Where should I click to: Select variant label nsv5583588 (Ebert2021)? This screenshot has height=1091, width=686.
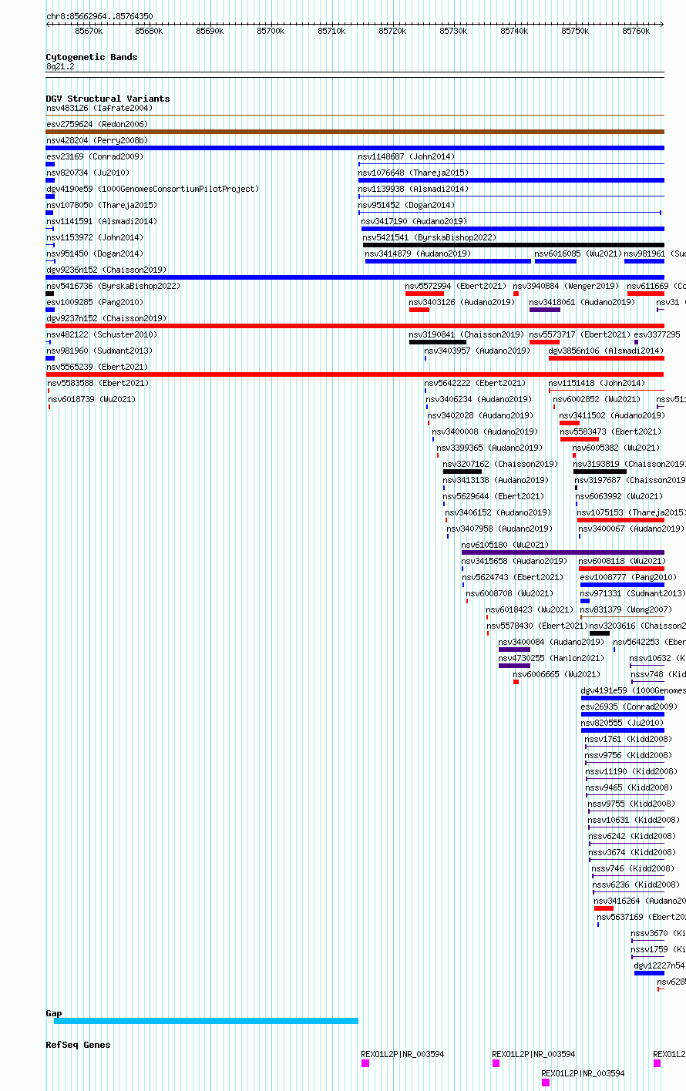[x=98, y=383]
